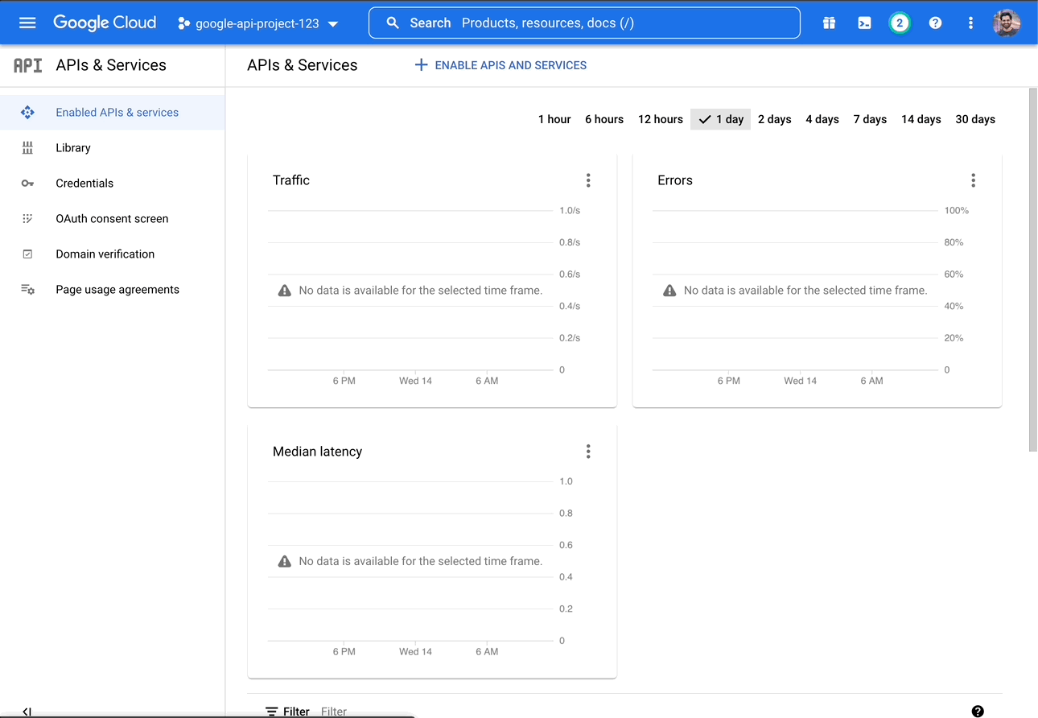Viewport: 1038px width, 718px height.
Task: Open help from the top navigation bar
Action: pos(935,23)
